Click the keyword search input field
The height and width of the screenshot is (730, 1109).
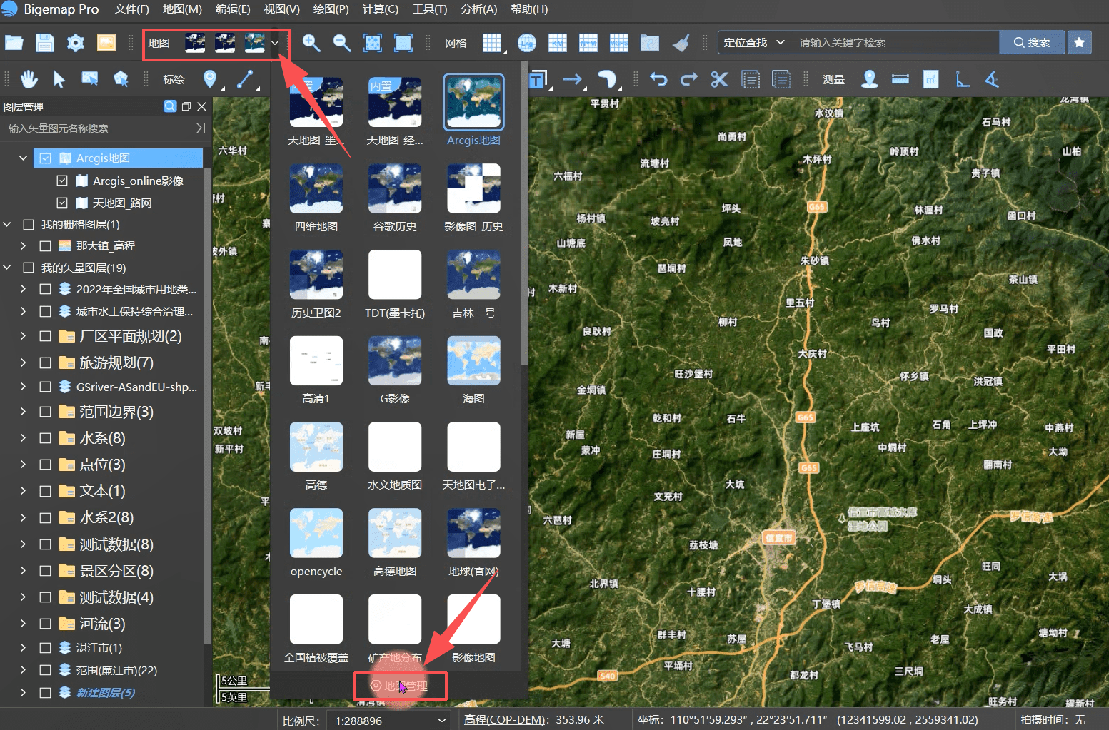[x=897, y=43]
